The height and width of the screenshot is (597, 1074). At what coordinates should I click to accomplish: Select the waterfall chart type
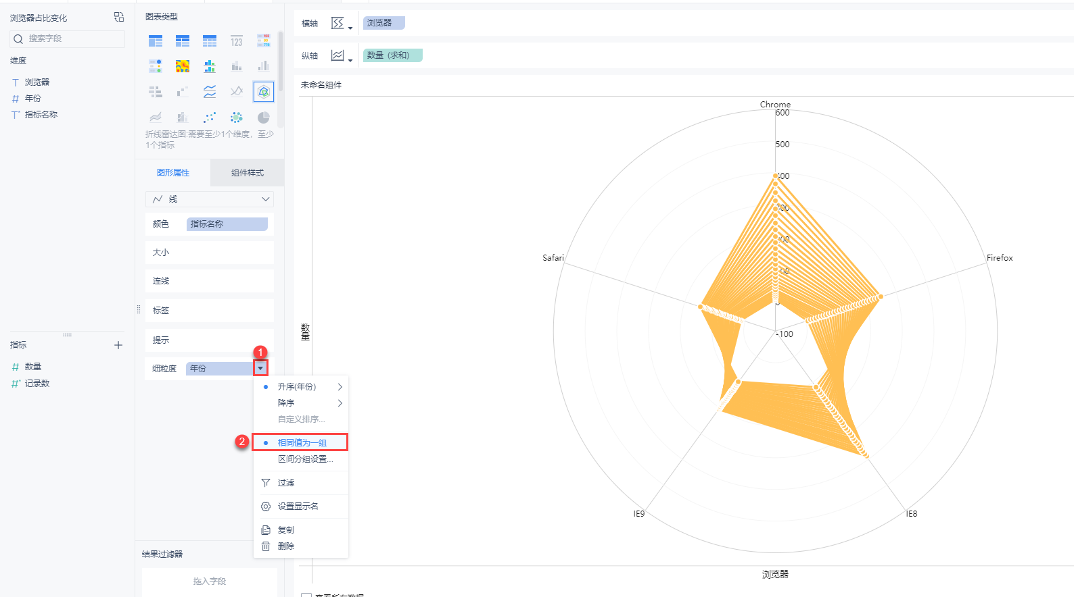point(183,91)
